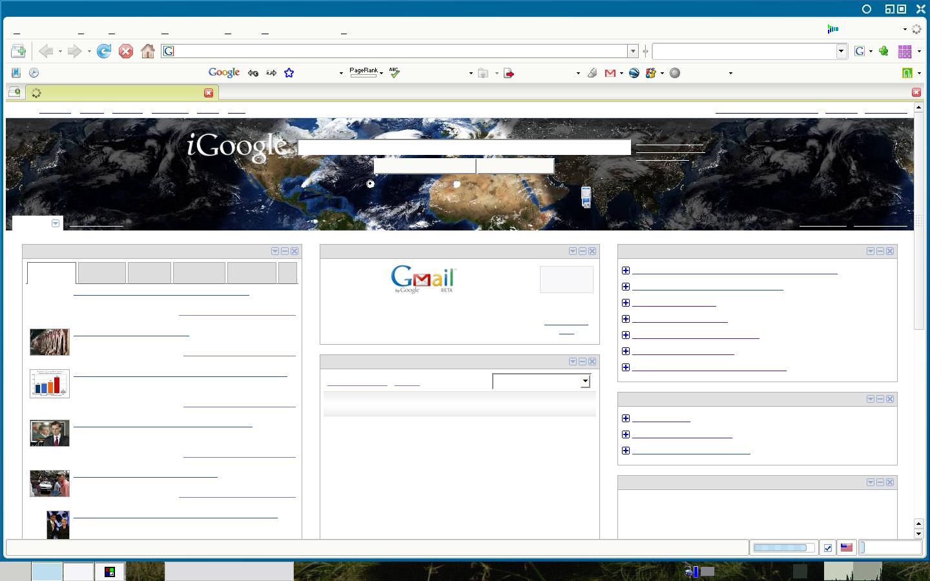Open the back button history dropdown
The image size is (930, 581).
(60, 51)
